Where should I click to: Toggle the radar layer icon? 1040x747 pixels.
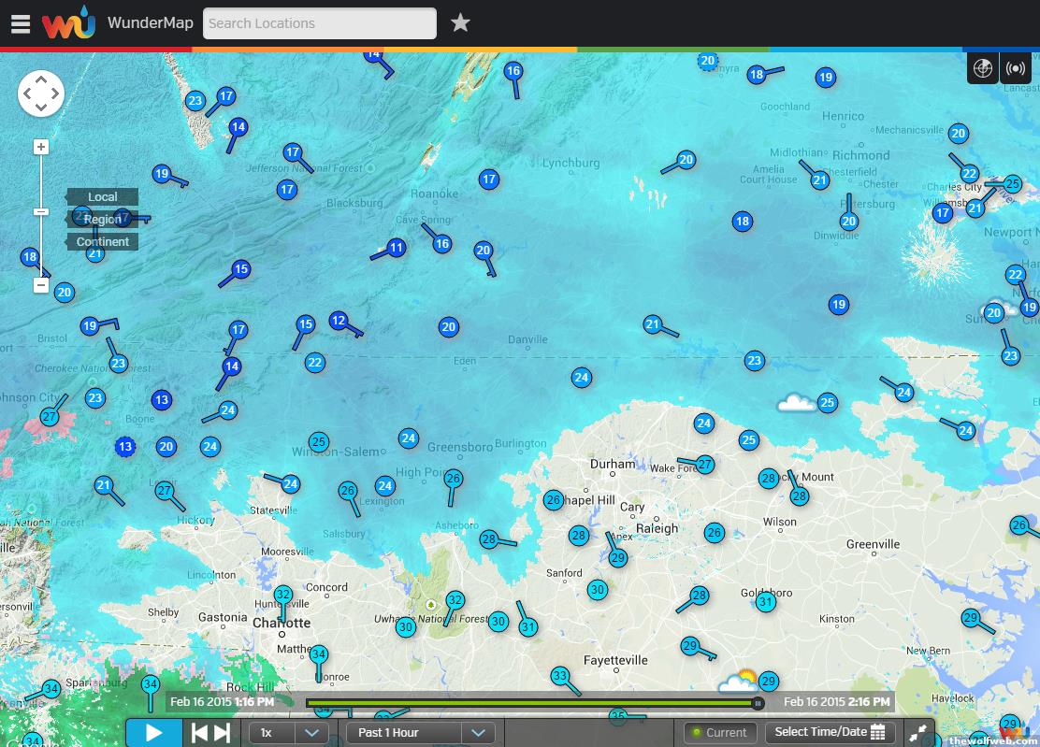(x=982, y=68)
